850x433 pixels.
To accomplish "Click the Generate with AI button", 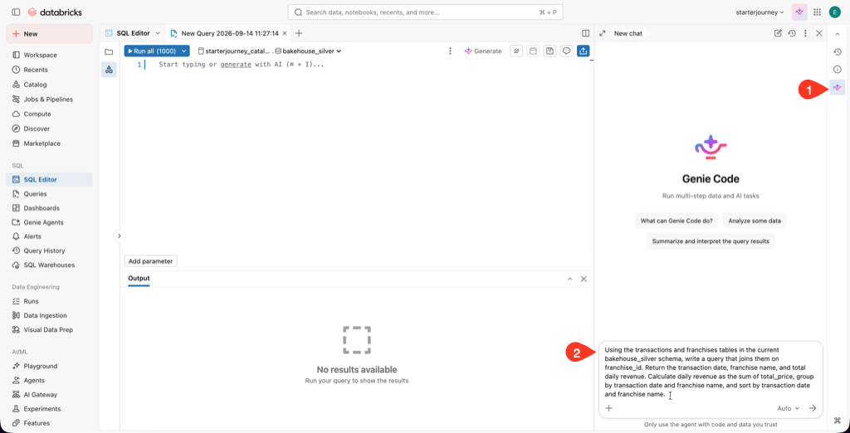I will click(x=482, y=51).
